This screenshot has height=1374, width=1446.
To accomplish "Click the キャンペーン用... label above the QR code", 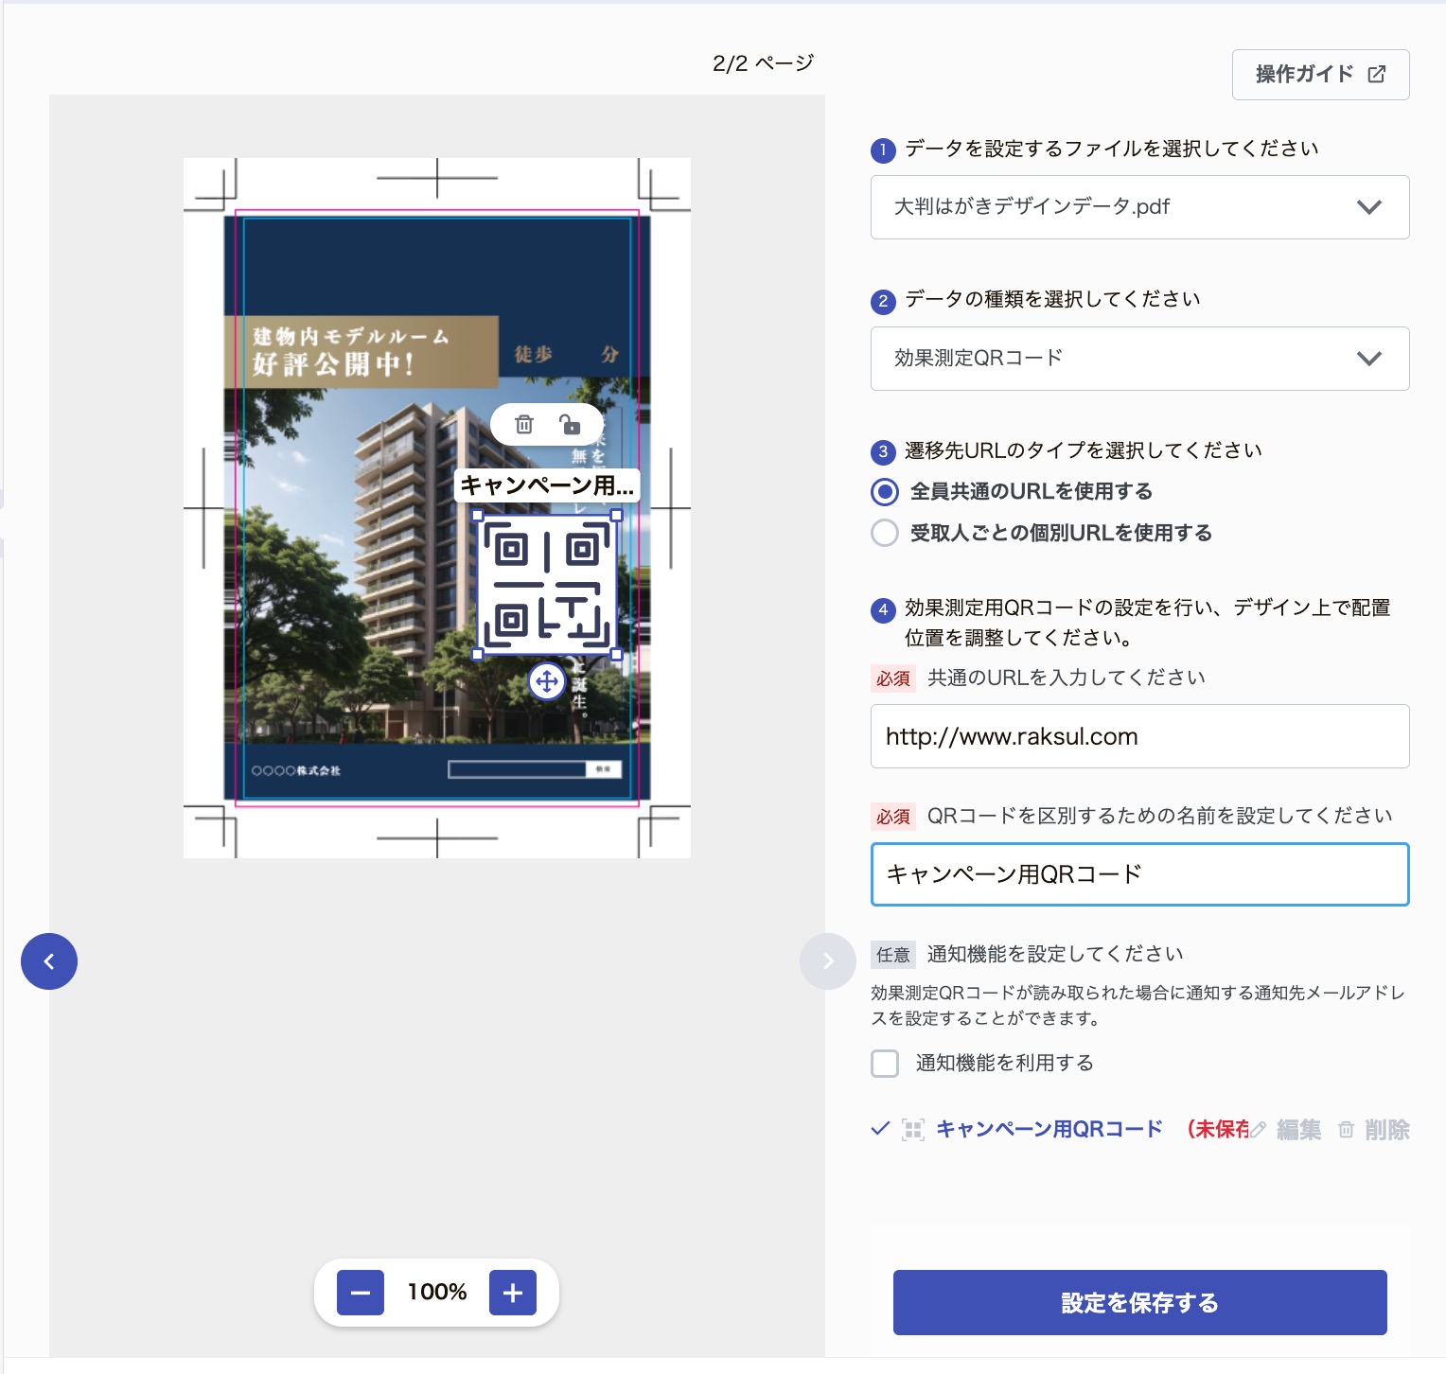I will [547, 485].
